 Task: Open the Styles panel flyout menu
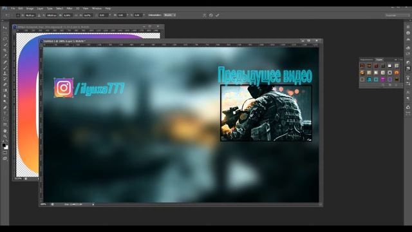point(401,60)
